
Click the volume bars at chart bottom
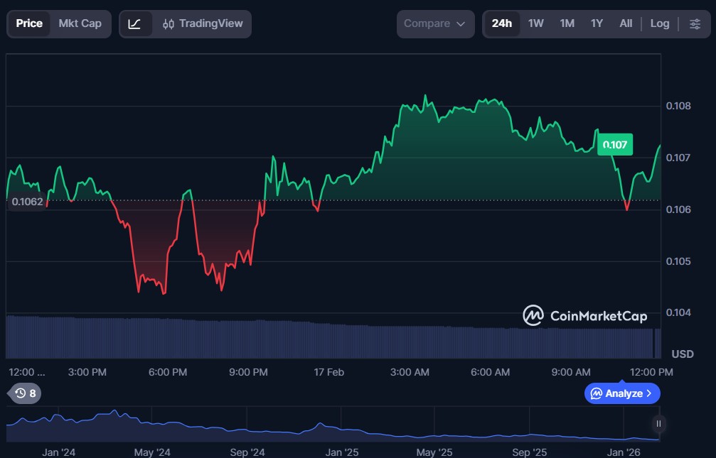pyautogui.click(x=327, y=341)
